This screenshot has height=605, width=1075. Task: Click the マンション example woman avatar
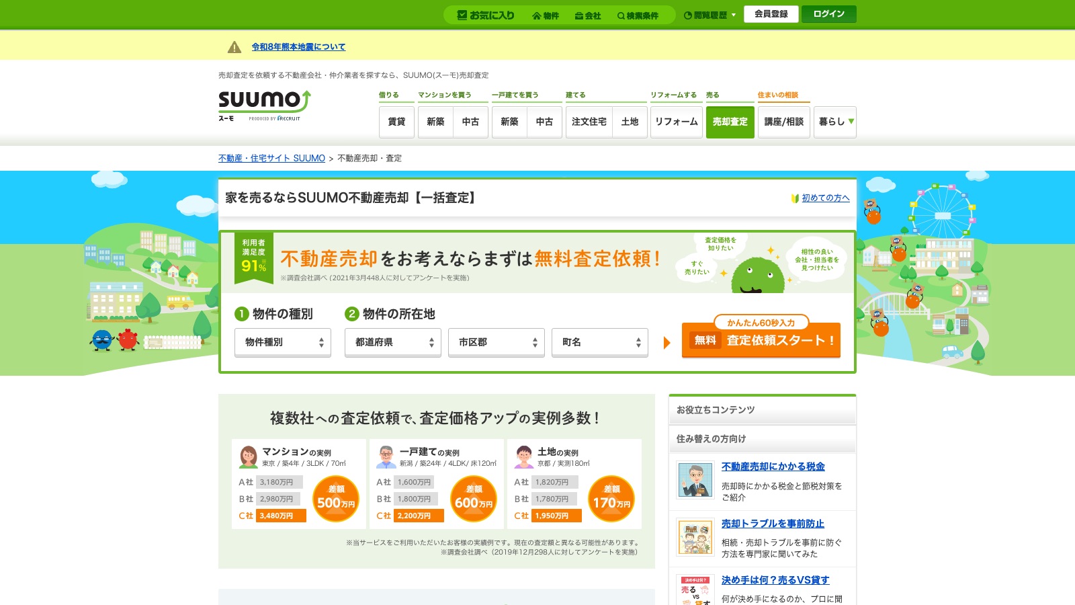tap(248, 457)
